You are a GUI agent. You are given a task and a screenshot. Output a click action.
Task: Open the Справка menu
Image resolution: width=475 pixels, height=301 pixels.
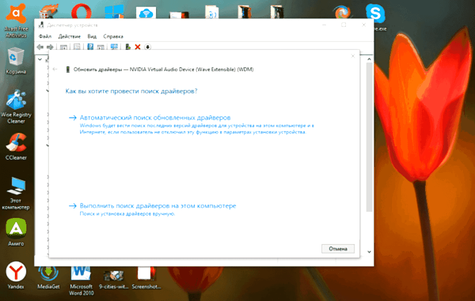(113, 36)
